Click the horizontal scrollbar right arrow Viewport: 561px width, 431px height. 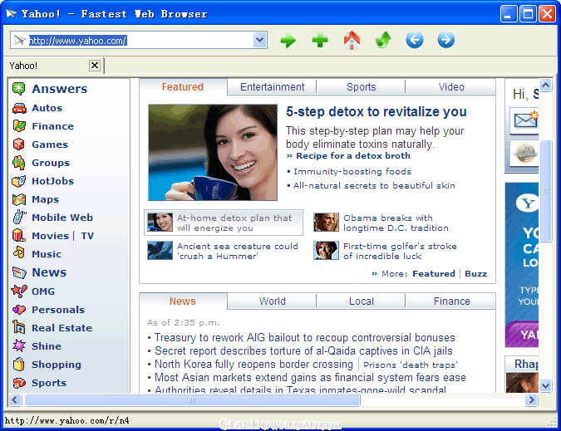coord(531,399)
